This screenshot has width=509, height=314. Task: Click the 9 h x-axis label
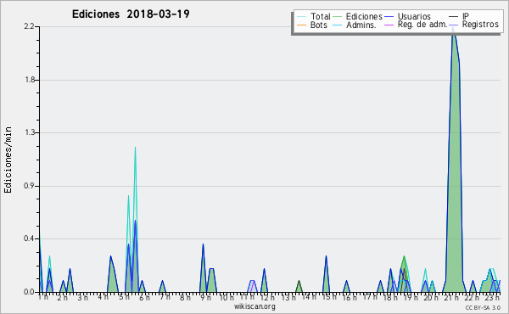coord(205,297)
